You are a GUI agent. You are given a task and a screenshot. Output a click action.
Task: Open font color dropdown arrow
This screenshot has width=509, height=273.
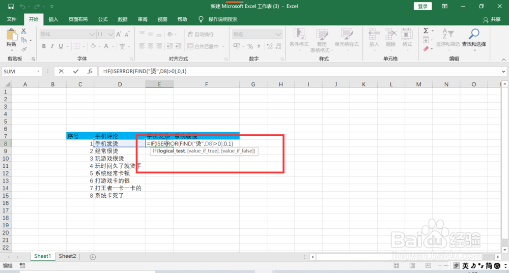pos(112,46)
